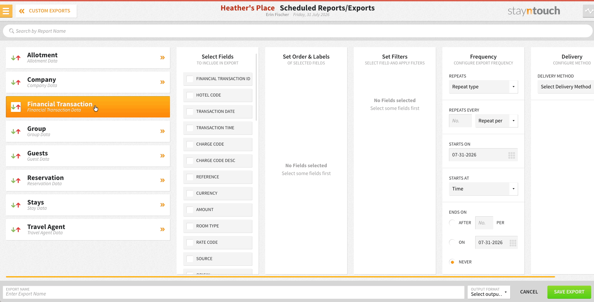Select the Company export category

[x=88, y=82]
